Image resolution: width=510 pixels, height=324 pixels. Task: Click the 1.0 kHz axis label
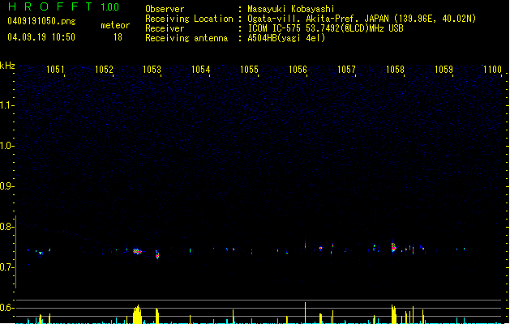pyautogui.click(x=6, y=146)
